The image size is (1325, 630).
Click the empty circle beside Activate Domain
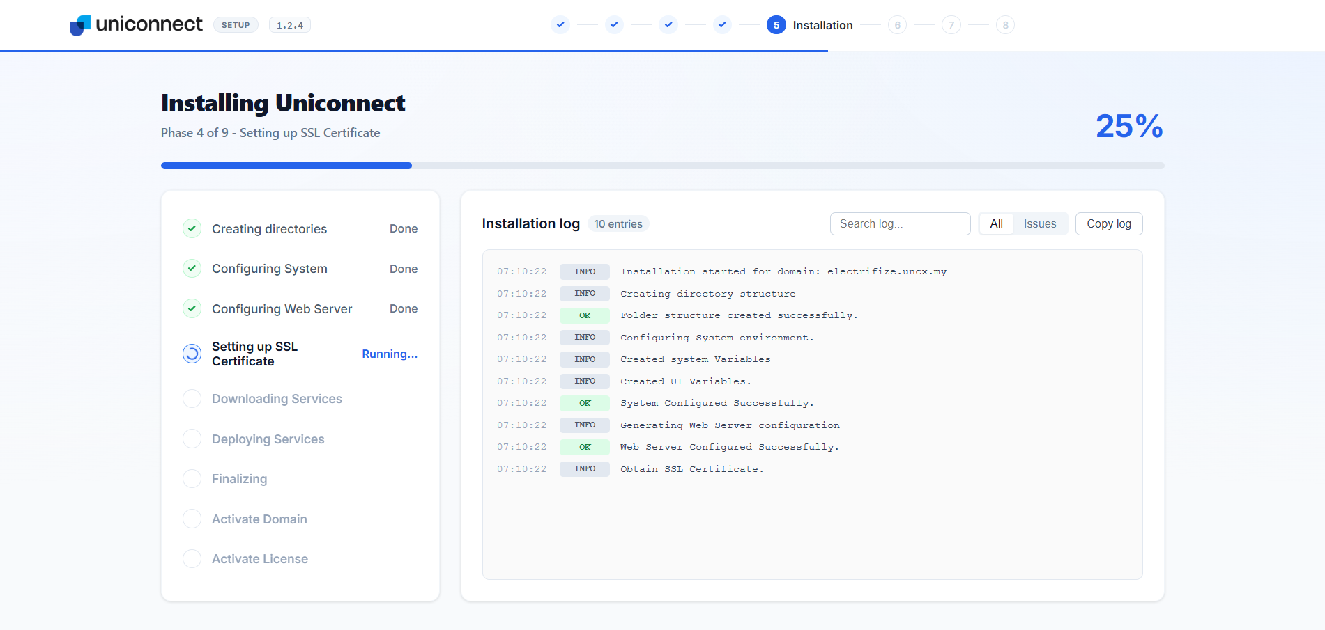[x=192, y=519]
